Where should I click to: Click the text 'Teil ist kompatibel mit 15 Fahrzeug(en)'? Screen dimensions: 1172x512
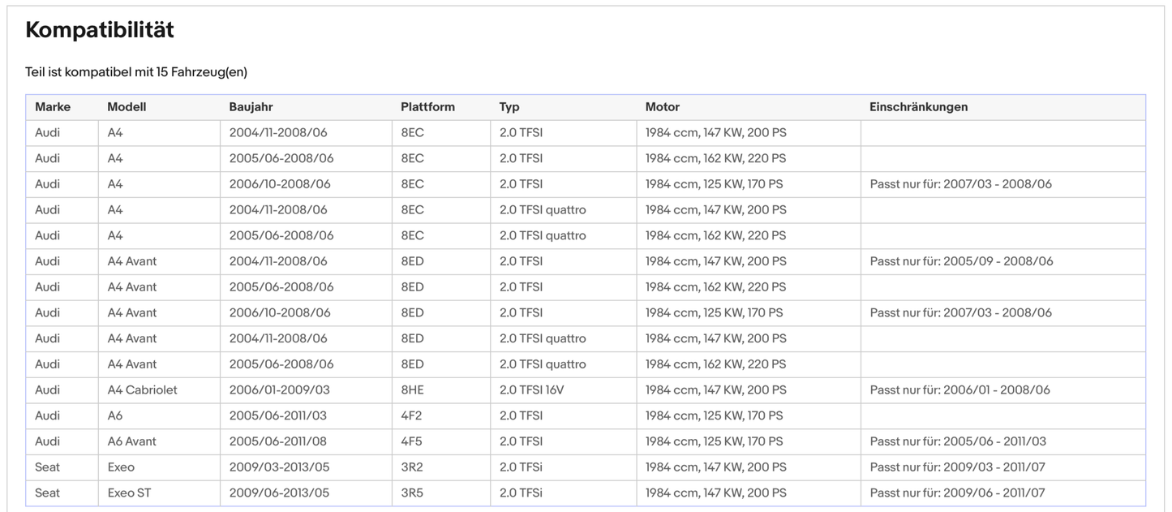pyautogui.click(x=136, y=72)
